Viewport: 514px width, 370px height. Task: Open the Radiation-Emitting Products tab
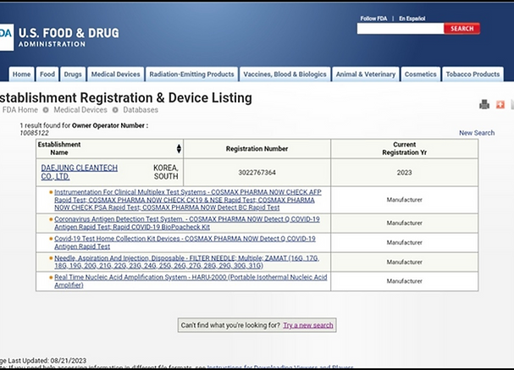(x=191, y=75)
